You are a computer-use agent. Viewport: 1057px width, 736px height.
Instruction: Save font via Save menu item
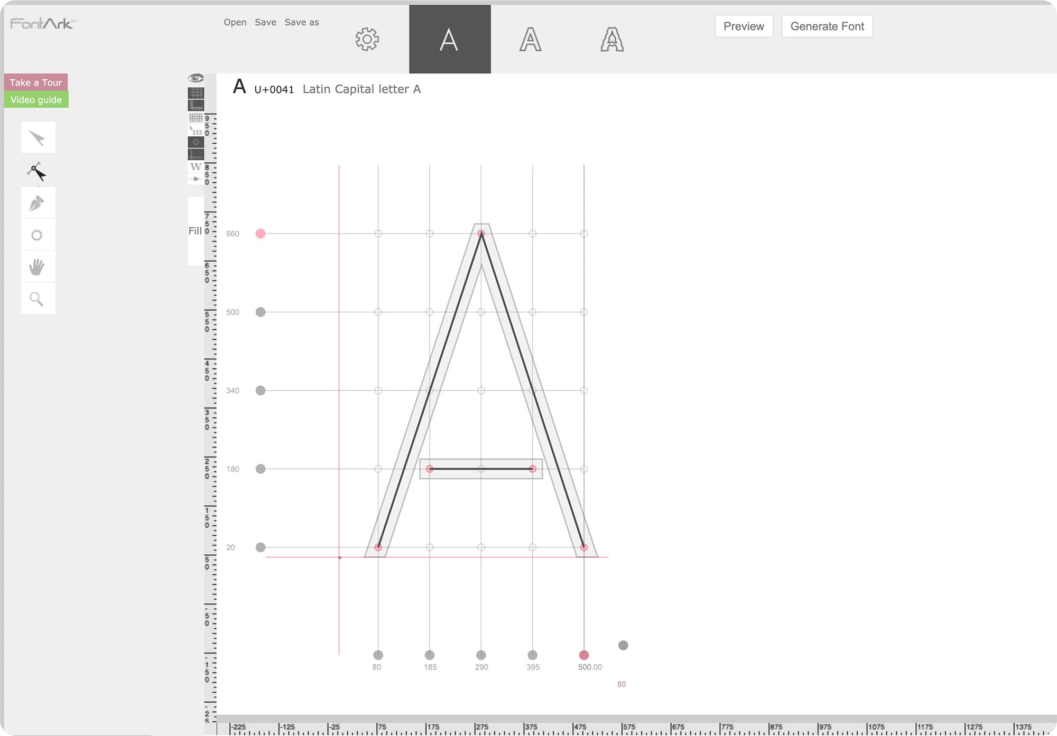click(265, 22)
